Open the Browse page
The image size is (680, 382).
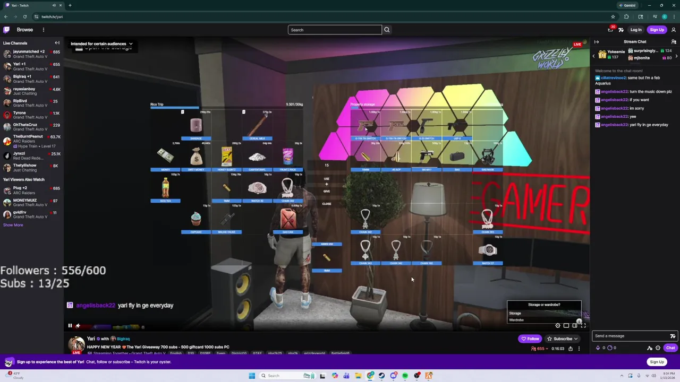tap(24, 30)
